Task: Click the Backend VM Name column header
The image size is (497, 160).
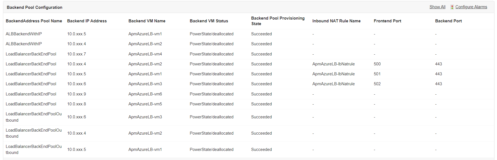Action: [x=147, y=21]
